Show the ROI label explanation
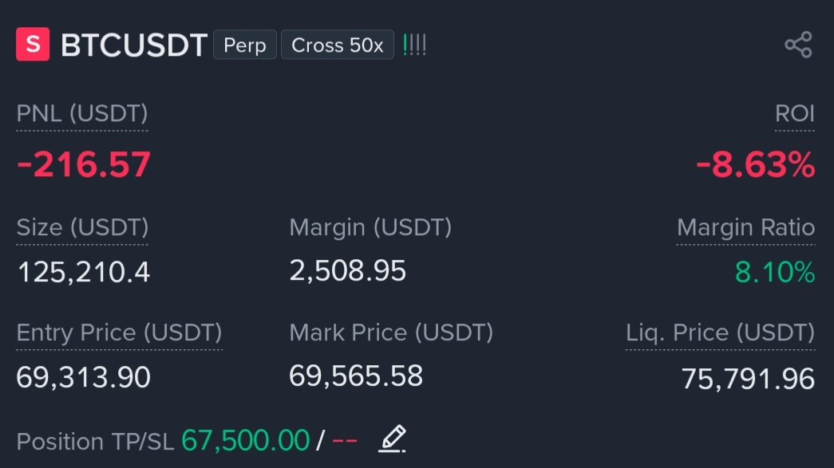 pyautogui.click(x=795, y=113)
